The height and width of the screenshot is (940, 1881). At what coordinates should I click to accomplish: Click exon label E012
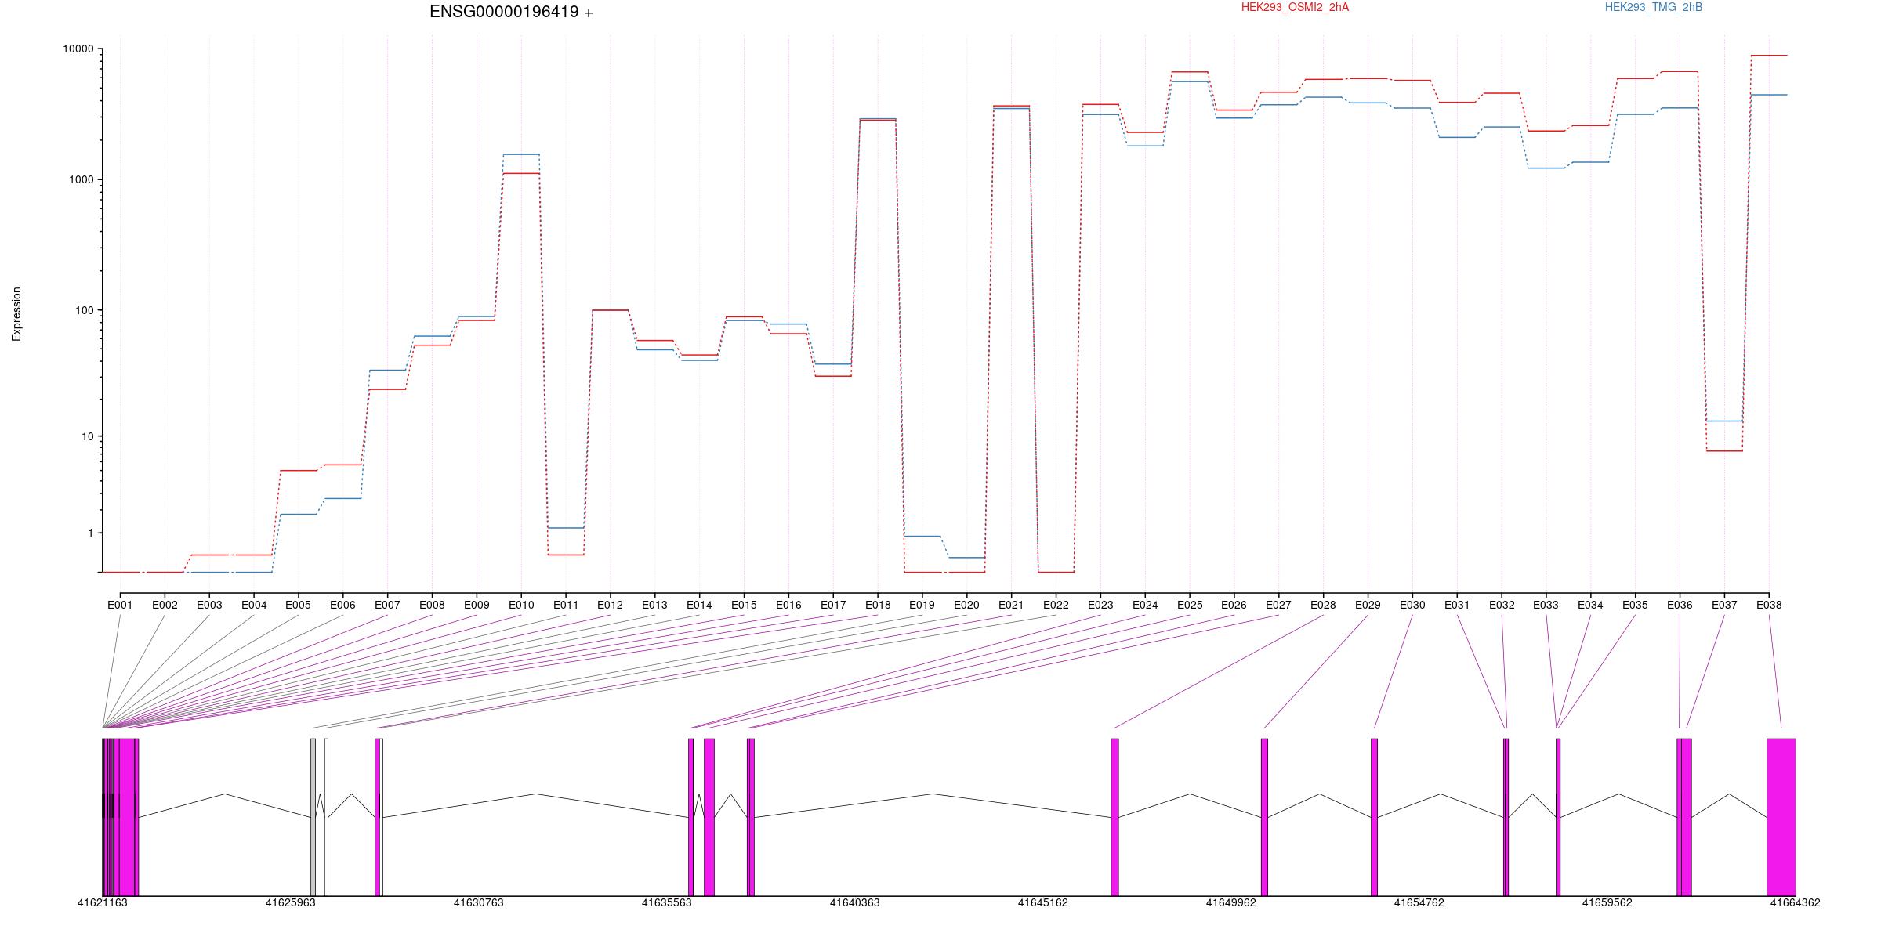click(610, 605)
